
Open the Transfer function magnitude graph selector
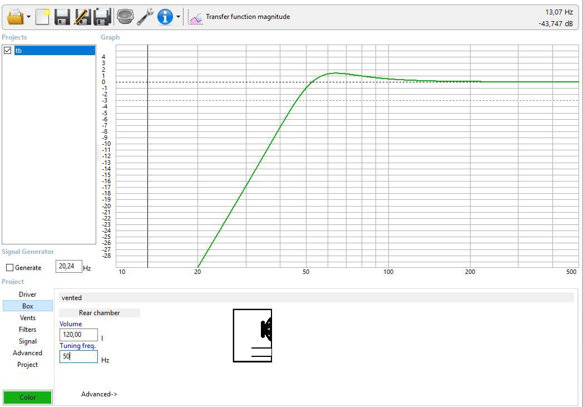(240, 17)
